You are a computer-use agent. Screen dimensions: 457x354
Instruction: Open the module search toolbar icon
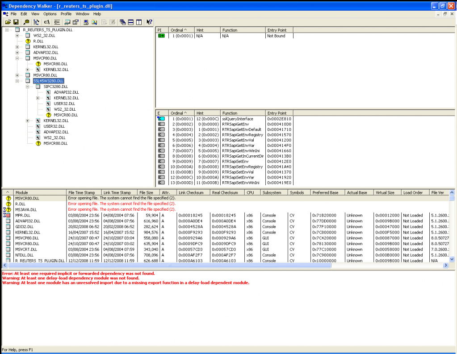[26, 22]
